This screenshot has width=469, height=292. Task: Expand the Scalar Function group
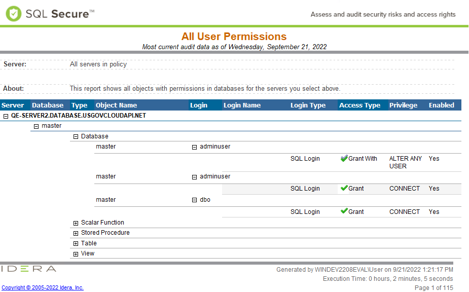click(76, 223)
